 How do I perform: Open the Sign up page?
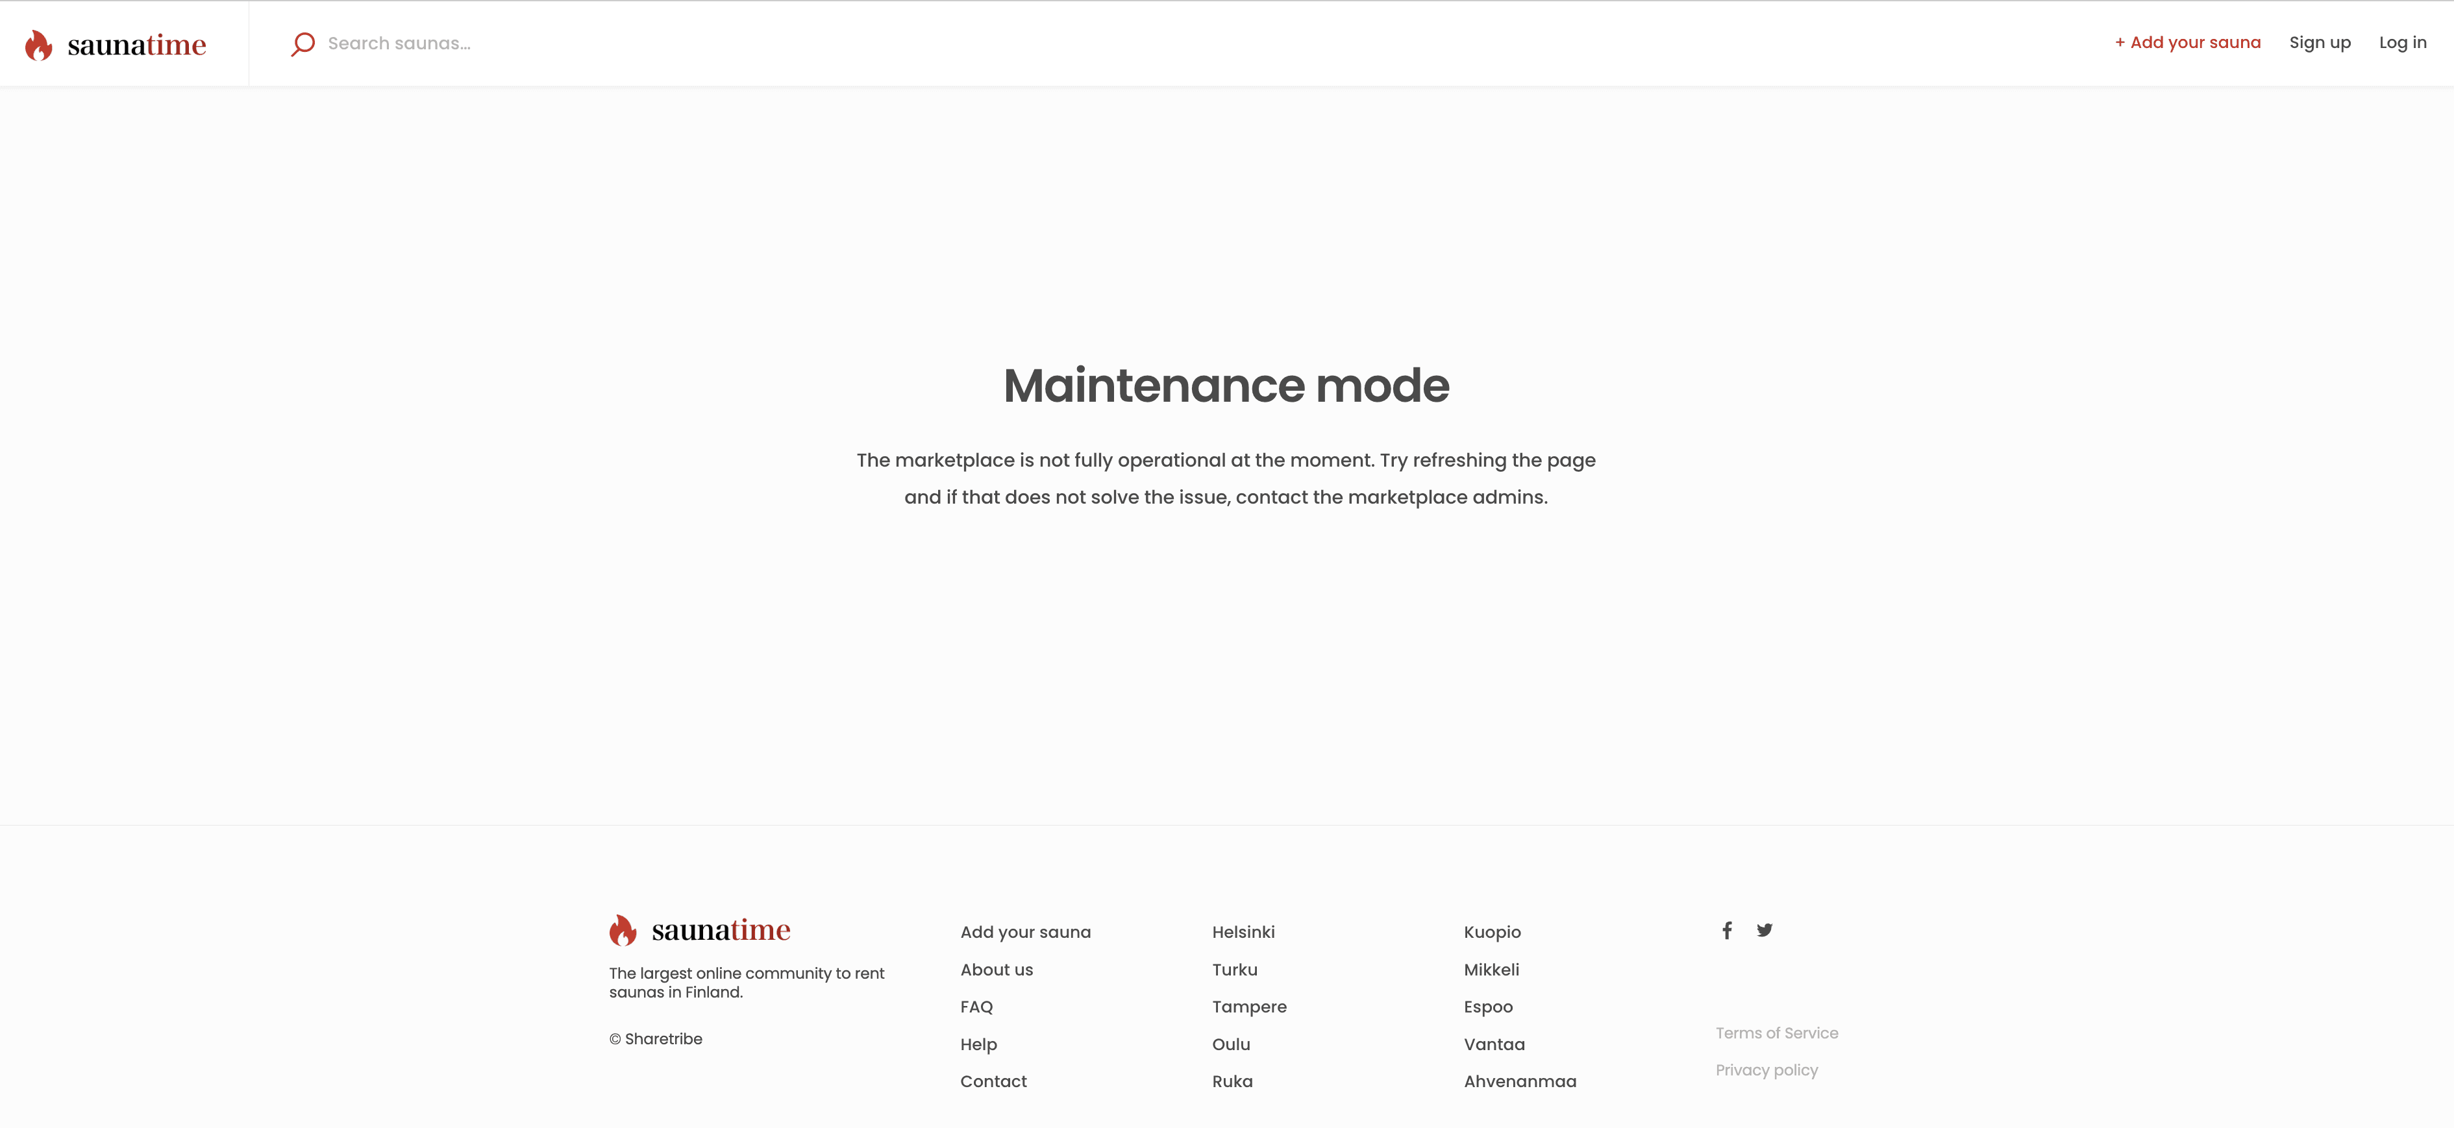[x=2320, y=43]
